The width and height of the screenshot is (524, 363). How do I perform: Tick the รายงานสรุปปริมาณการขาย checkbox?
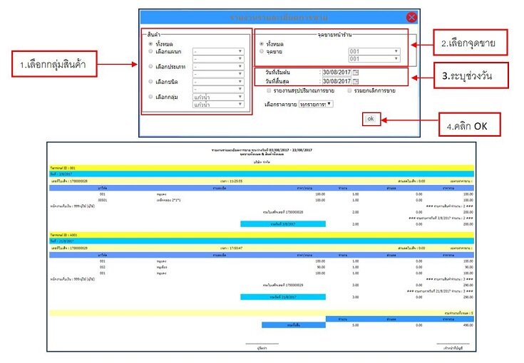pyautogui.click(x=269, y=90)
